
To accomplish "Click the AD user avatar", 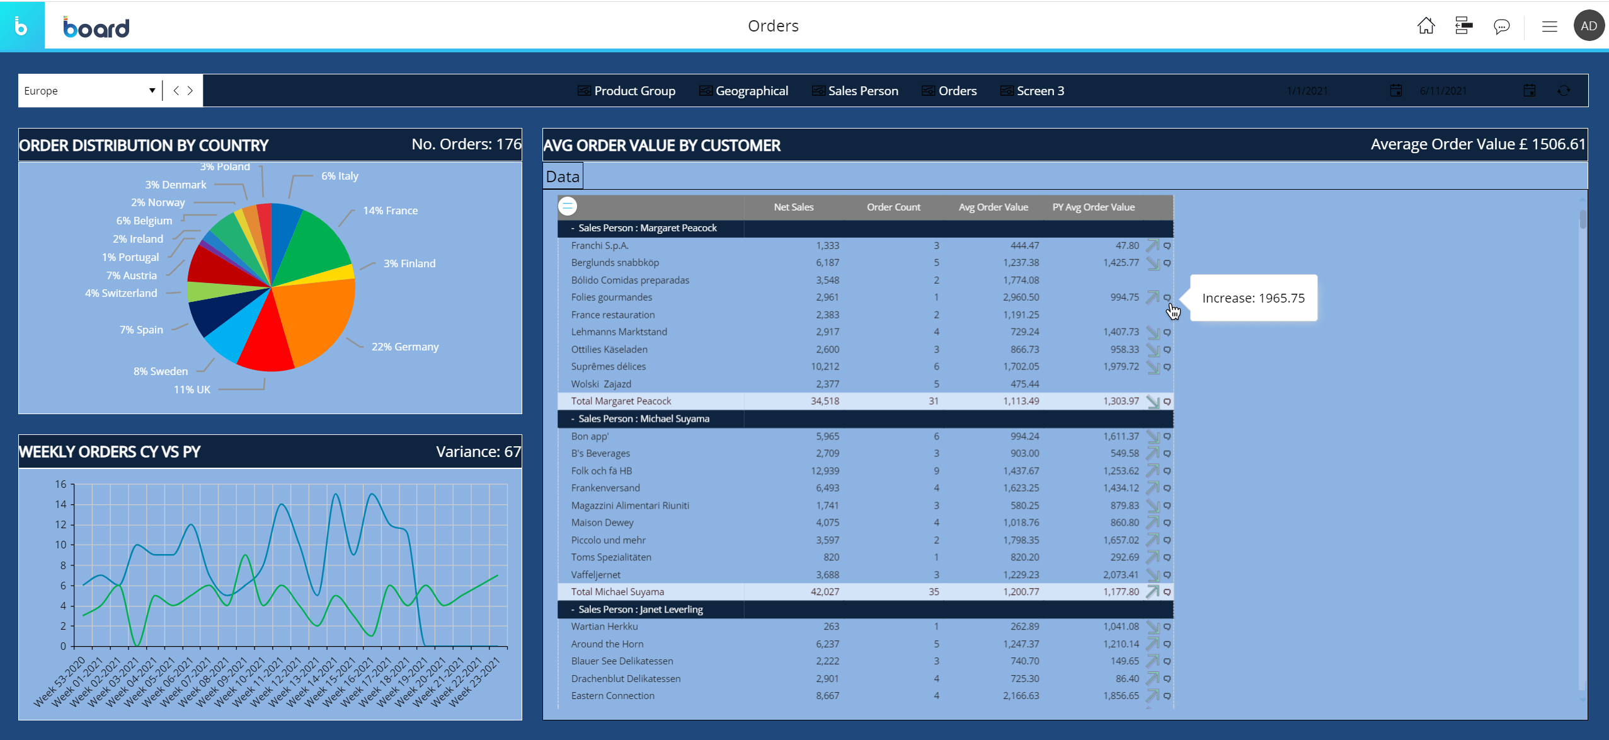I will point(1588,26).
